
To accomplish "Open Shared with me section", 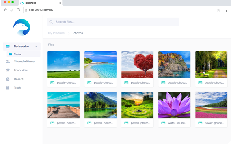I will click(24, 62).
